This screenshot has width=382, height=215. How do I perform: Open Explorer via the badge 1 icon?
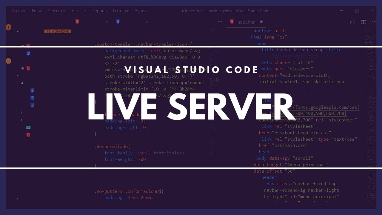click(x=8, y=27)
